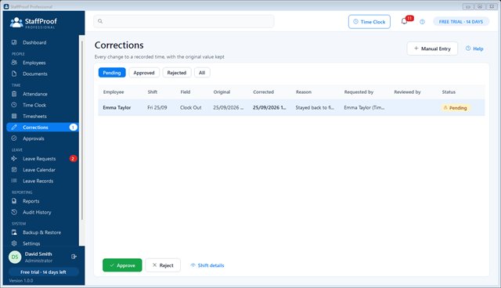Click the Original column header

pyautogui.click(x=222, y=92)
